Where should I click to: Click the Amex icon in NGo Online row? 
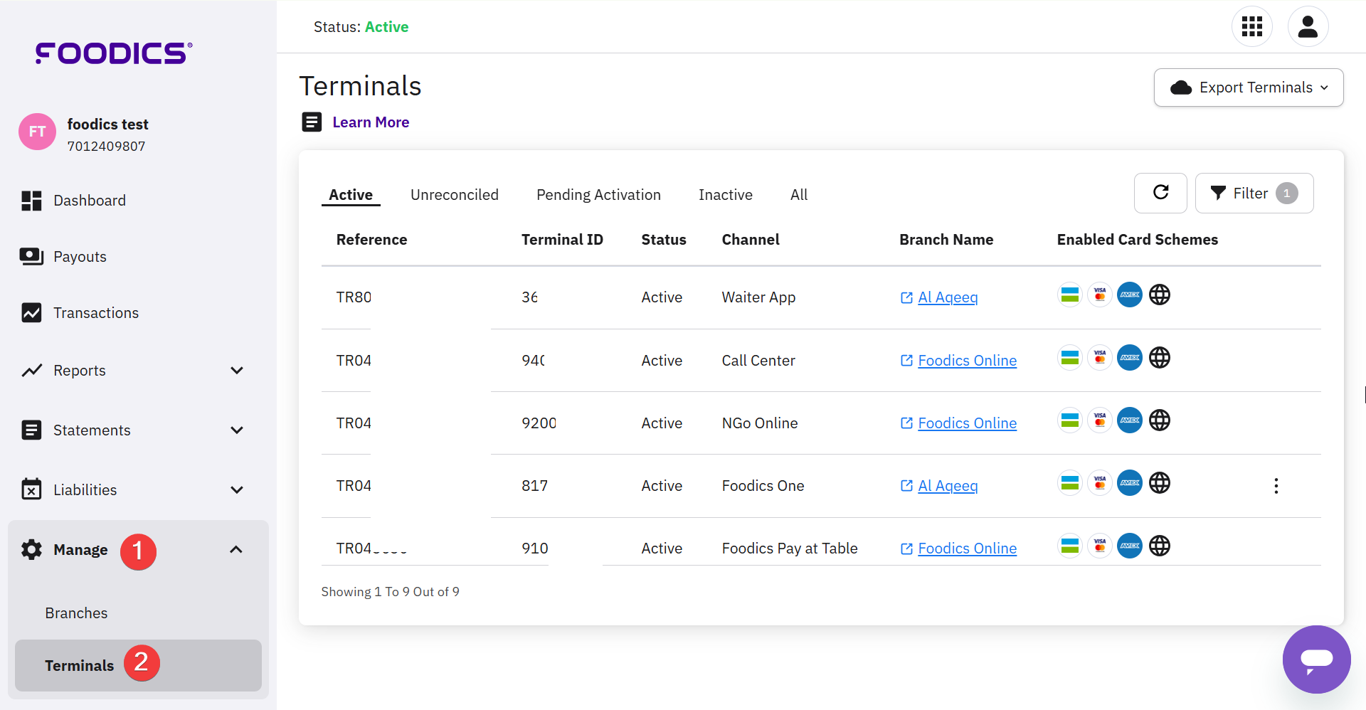tap(1129, 420)
